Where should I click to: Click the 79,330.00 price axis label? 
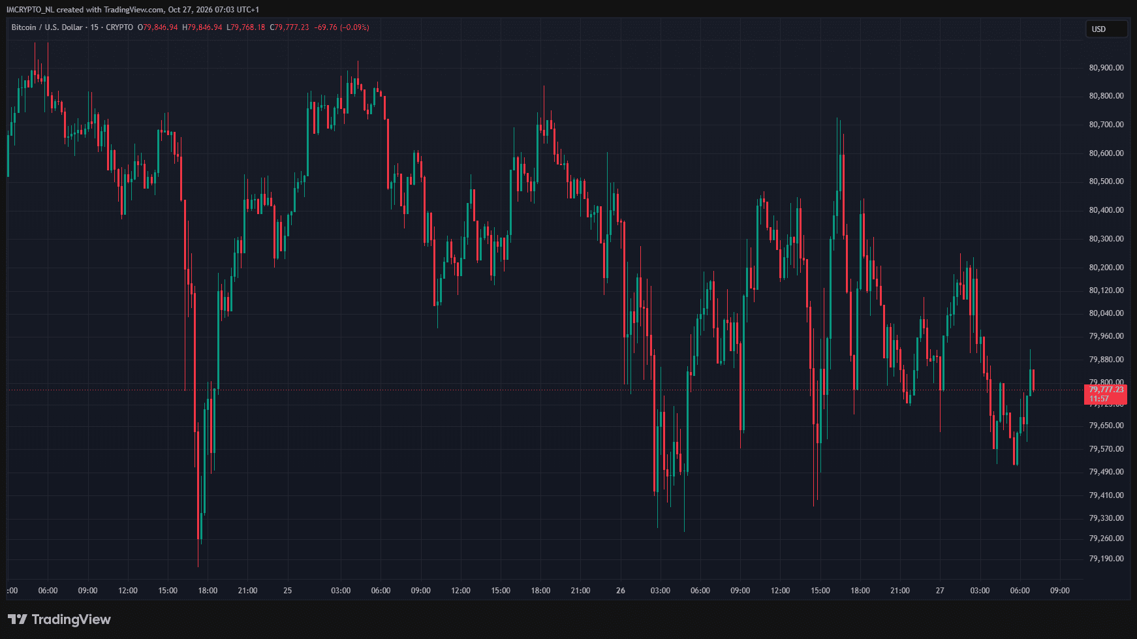pos(1106,518)
